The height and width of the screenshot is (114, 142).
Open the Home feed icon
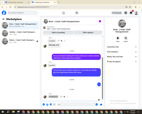point(64,13)
